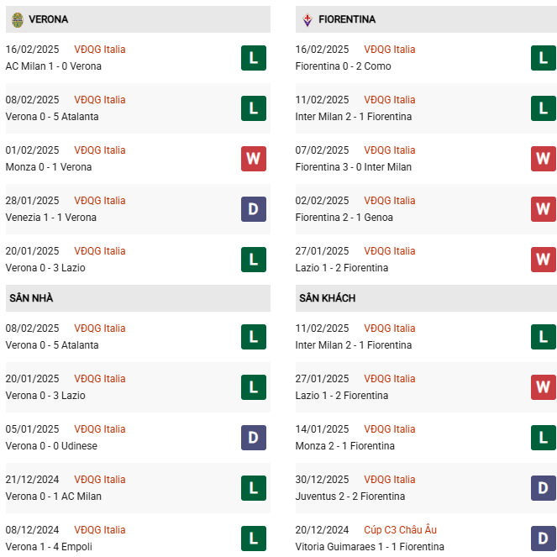Viewport: 557px width, 557px height.
Task: Open the Cúp C3 Châu Âu competition link
Action: click(400, 530)
